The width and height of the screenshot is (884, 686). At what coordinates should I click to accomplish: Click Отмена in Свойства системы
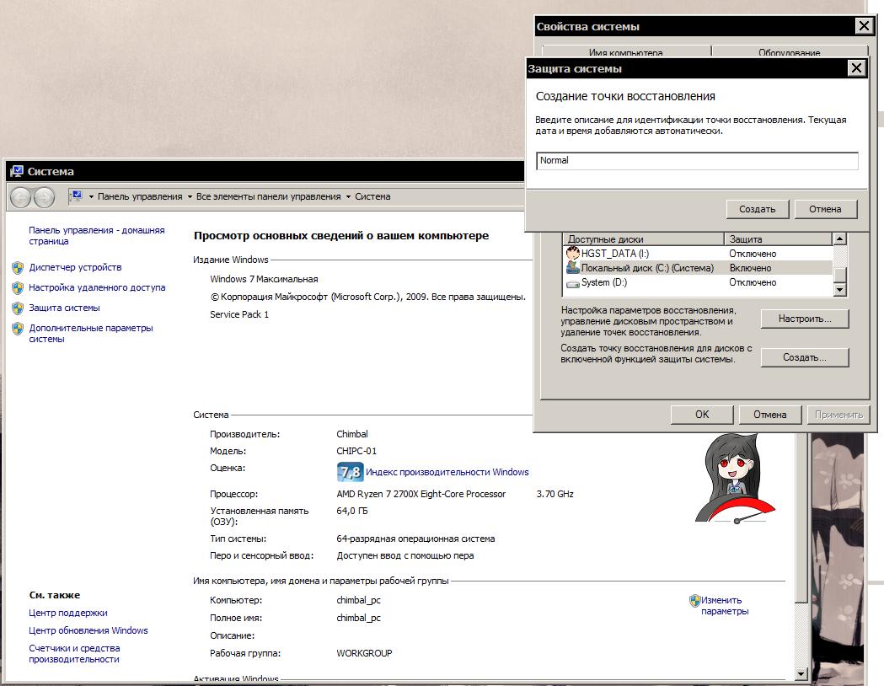pos(770,415)
